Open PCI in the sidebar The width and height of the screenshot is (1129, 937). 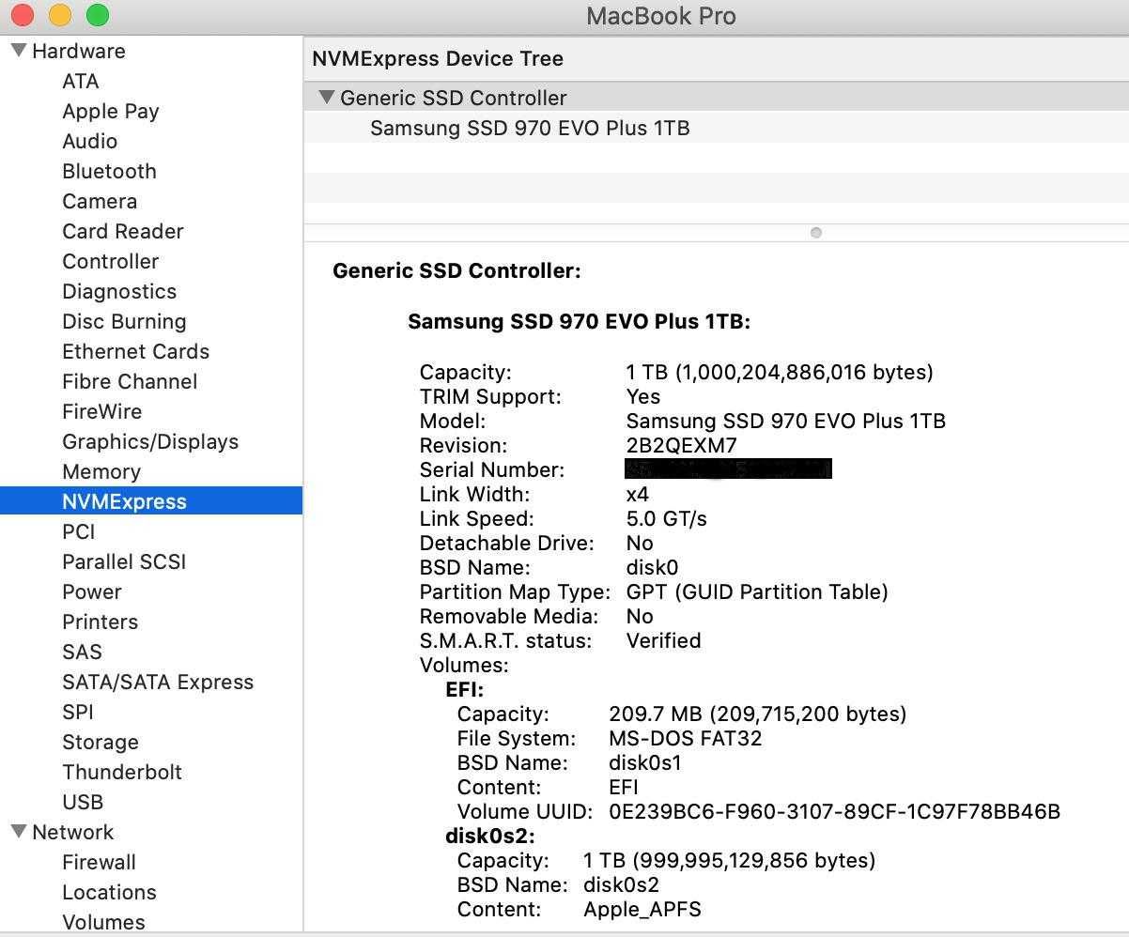tap(79, 531)
